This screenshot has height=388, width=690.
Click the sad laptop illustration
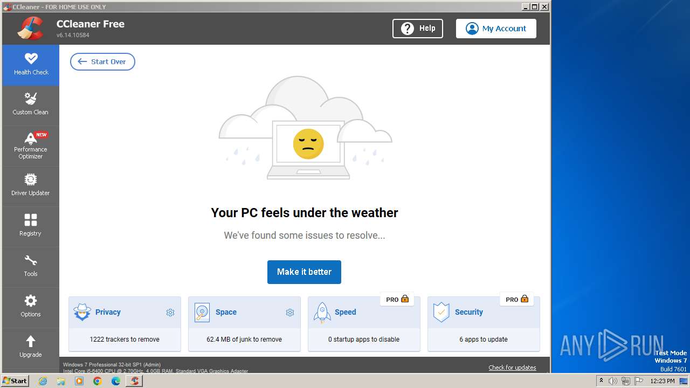coord(306,128)
